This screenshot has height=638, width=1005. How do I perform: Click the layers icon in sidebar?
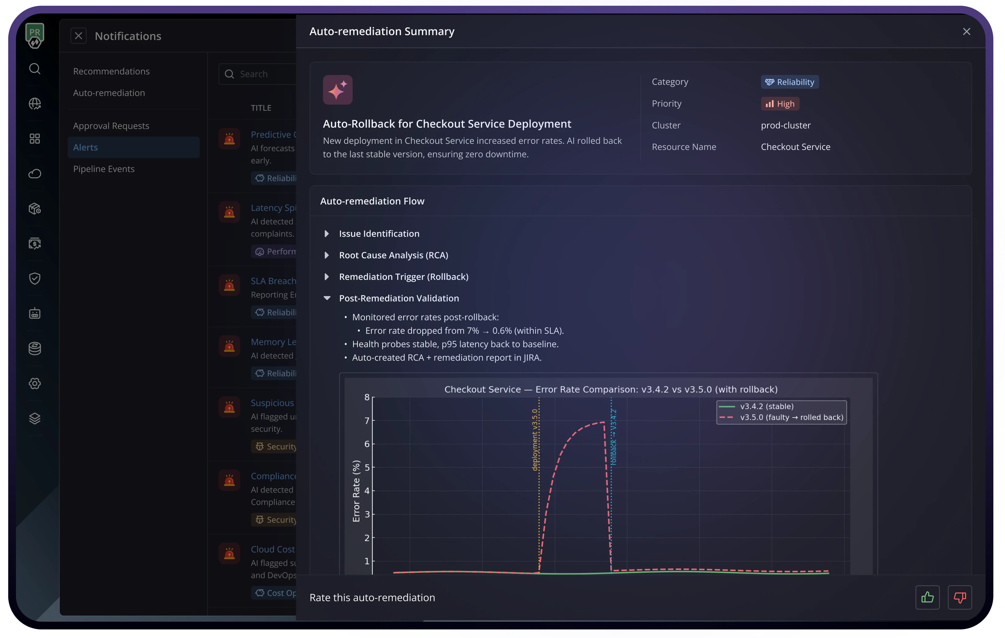coord(35,418)
